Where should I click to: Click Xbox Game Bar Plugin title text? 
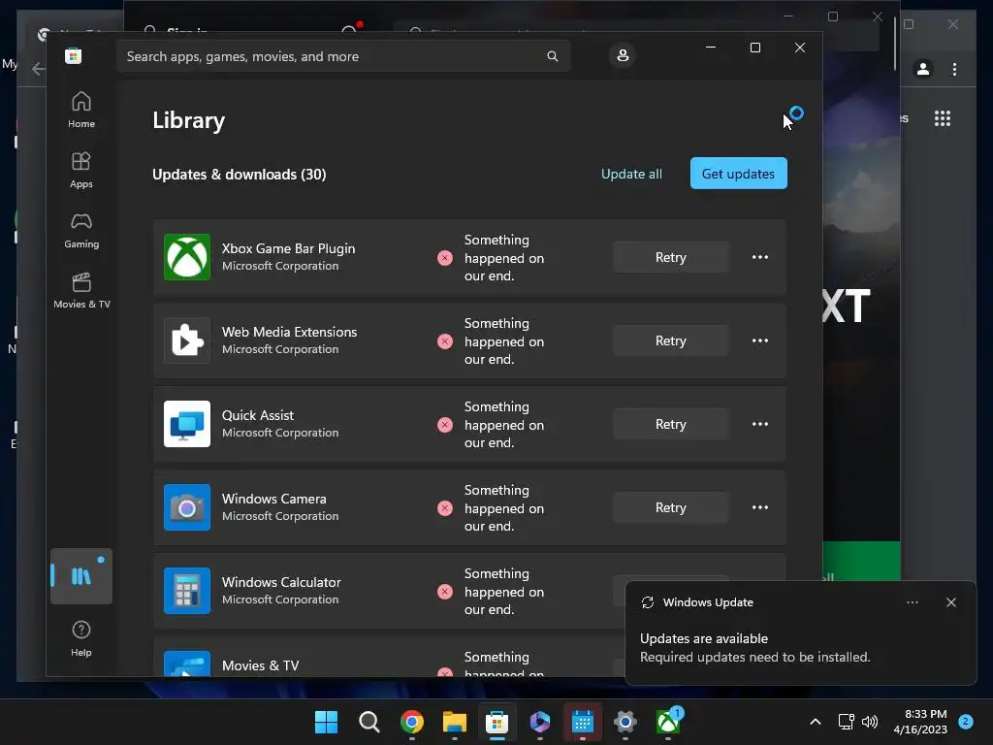pos(288,248)
